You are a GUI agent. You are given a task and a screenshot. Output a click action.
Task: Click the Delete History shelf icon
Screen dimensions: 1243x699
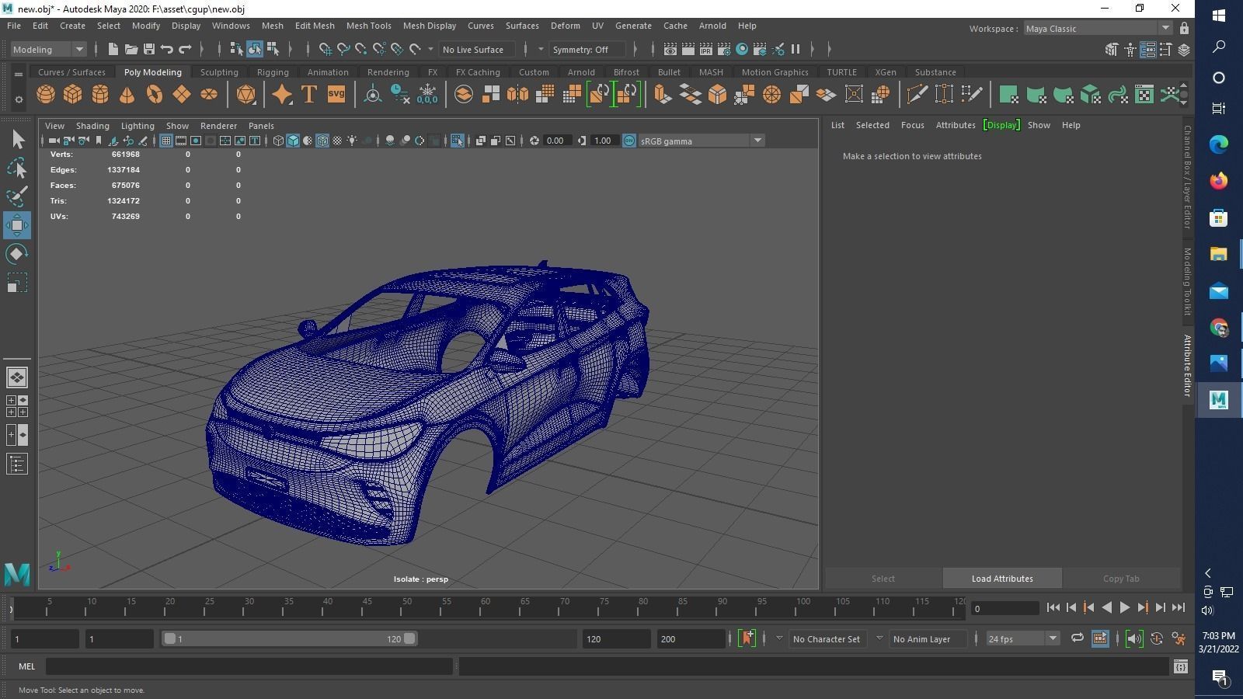(x=400, y=95)
